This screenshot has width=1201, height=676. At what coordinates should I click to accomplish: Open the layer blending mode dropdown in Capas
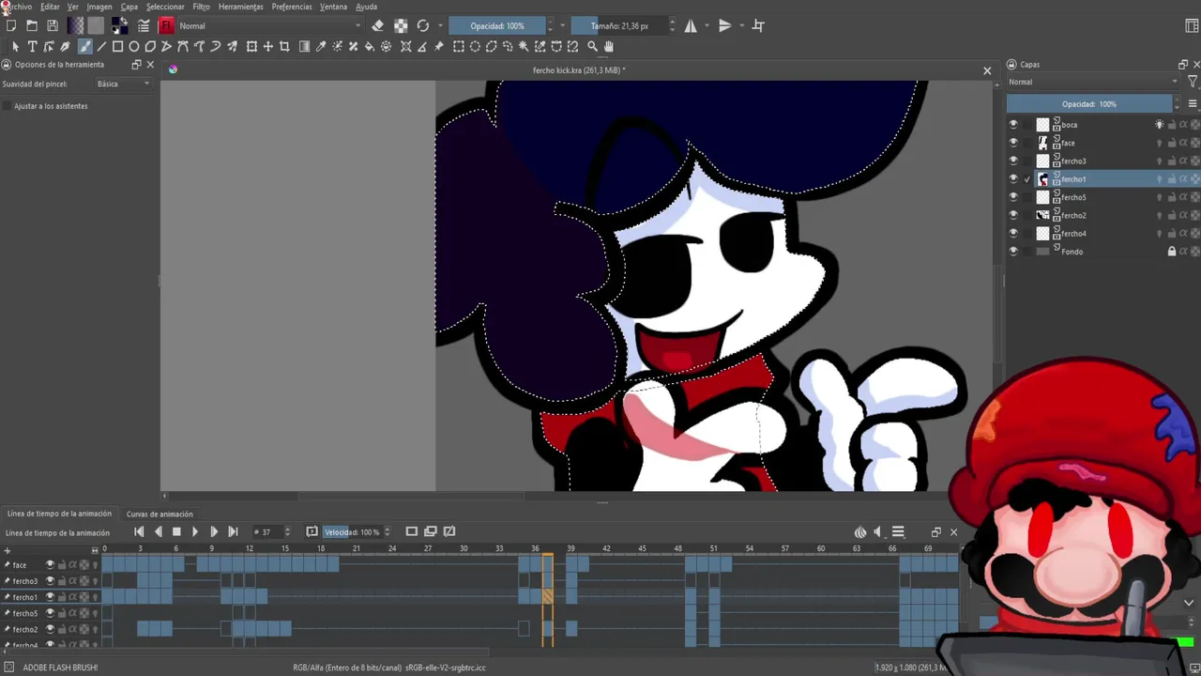tap(1093, 82)
